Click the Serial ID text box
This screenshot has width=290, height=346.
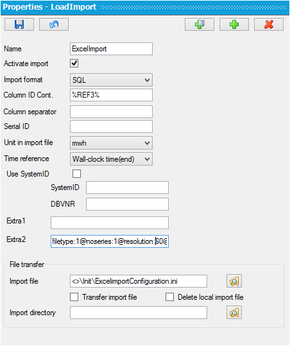click(111, 126)
